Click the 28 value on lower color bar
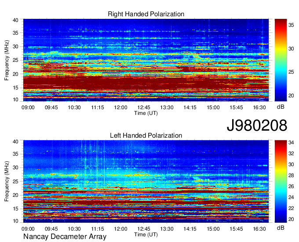Image resolution: width=299 pixels, height=242 pixels. pyautogui.click(x=291, y=175)
